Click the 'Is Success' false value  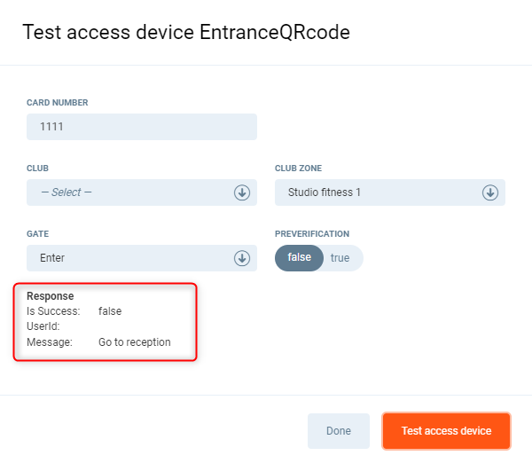click(110, 311)
